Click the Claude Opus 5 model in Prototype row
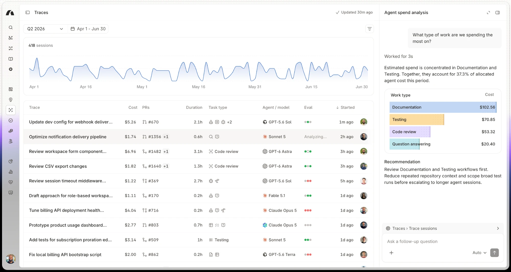 tap(280, 225)
